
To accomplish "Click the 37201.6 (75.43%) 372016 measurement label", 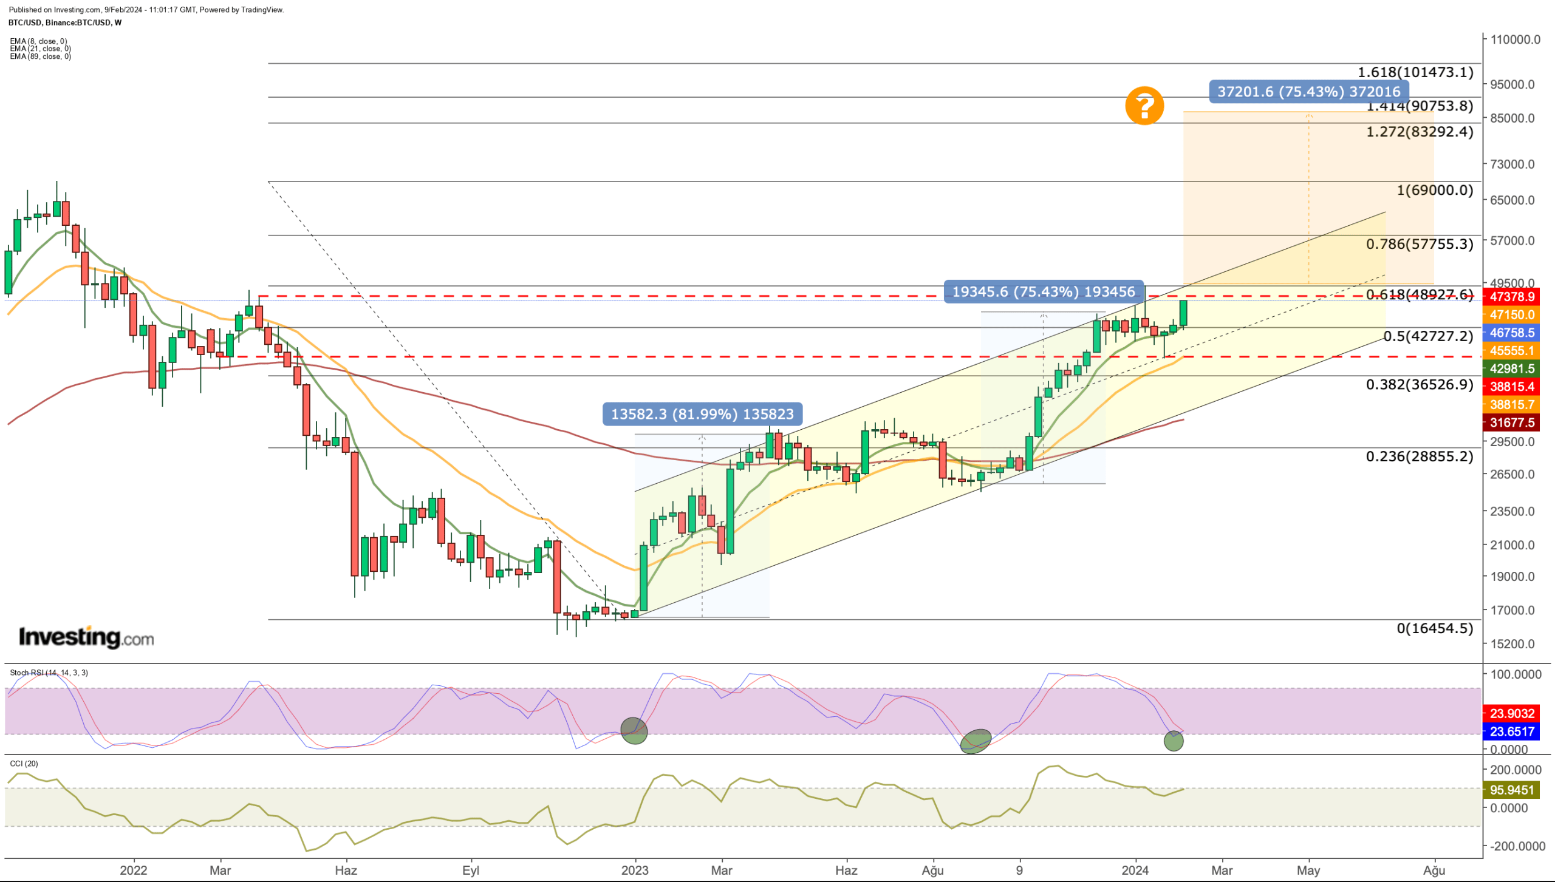I will 1308,92.
